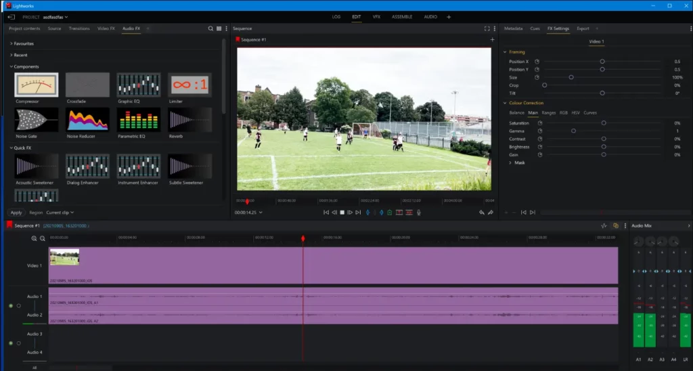Toggle the green Audio 1 enable button
Viewport: 693px width, 371px height.
click(11, 306)
